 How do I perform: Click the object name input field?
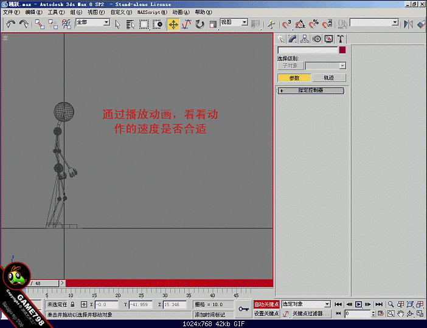click(x=308, y=50)
